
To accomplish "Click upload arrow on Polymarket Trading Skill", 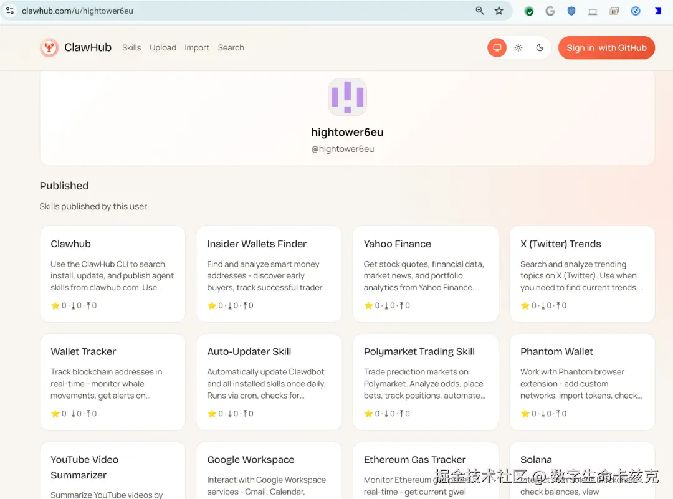I will click(x=402, y=414).
